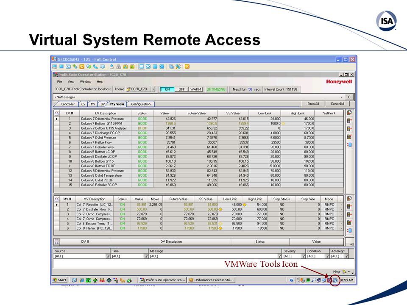Image resolution: width=407 pixels, height=305 pixels.
Task: Open the Condition filter dropdown
Action: pyautogui.click(x=327, y=256)
